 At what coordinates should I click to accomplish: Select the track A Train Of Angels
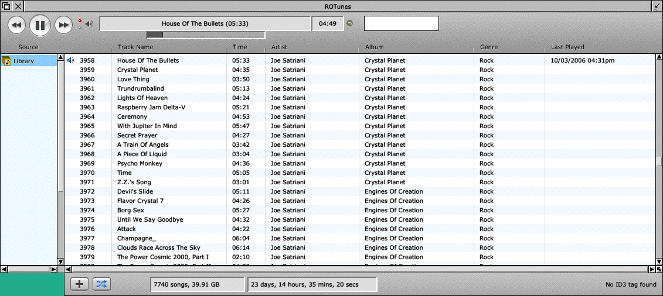(x=142, y=144)
